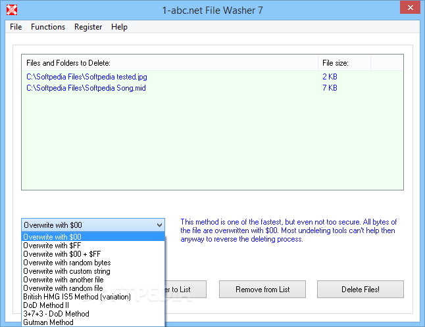The image size is (425, 327).
Task: Click the partially hidden 'to List' add button
Action: (186, 290)
